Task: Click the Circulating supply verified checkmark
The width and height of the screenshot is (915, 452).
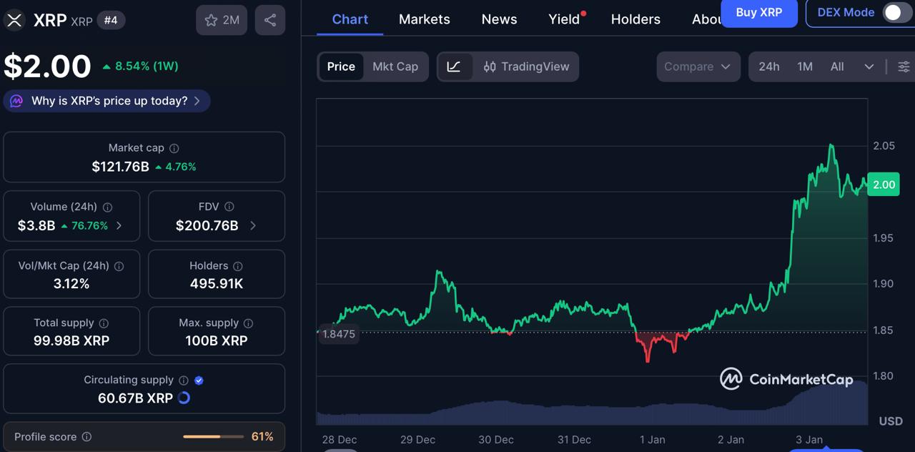Action: [199, 380]
